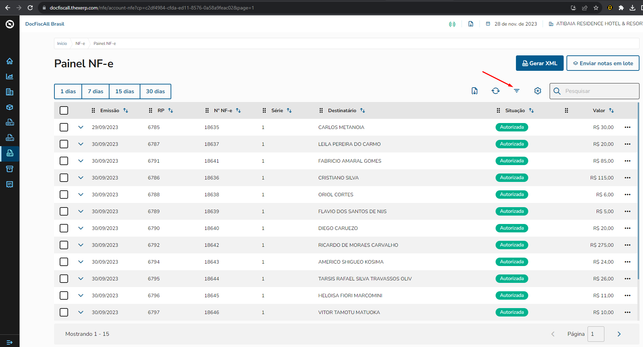Check the row for AMERICO SHIGUEO KOSIMA
The width and height of the screenshot is (643, 347).
[x=64, y=262]
